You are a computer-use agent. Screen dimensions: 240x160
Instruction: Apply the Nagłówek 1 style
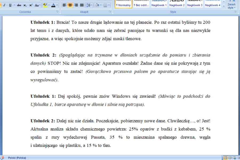pyautogui.click(x=159, y=4)
